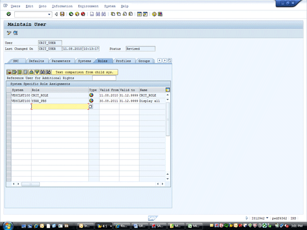Viewport: 307px width, 230px height.
Task: Open search help for the Role field
Action: point(91,106)
